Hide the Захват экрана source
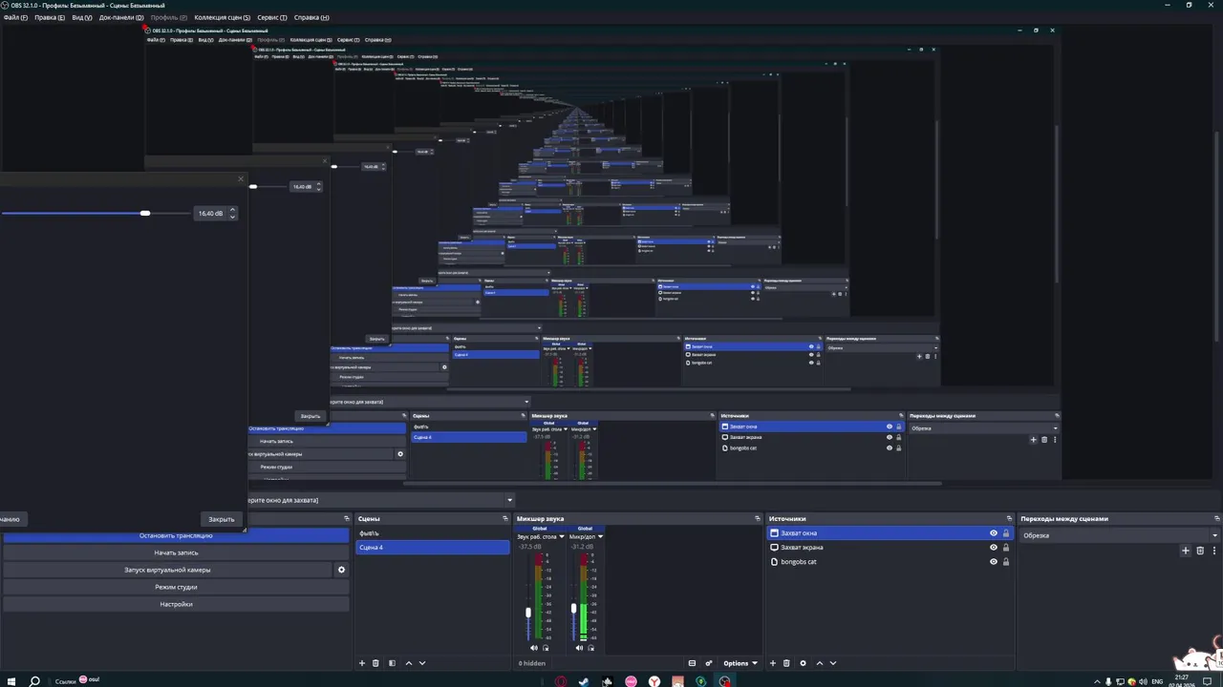1223x687 pixels. tap(994, 548)
